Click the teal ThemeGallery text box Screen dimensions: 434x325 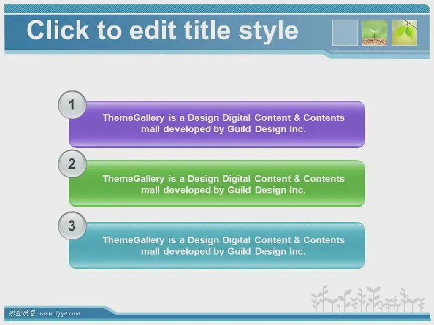pyautogui.click(x=216, y=245)
